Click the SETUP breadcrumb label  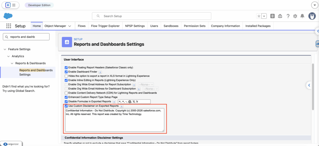[78, 39]
